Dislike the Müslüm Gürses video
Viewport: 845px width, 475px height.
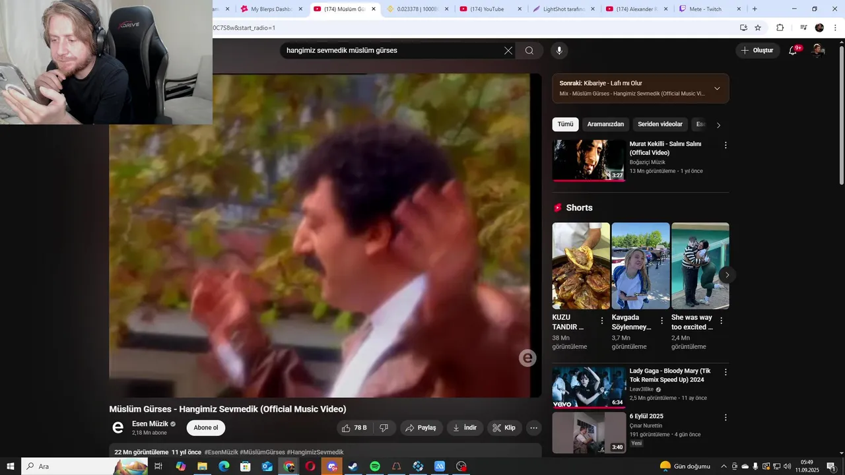click(x=384, y=427)
